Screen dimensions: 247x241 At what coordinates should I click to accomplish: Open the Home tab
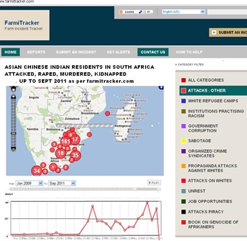pyautogui.click(x=11, y=52)
